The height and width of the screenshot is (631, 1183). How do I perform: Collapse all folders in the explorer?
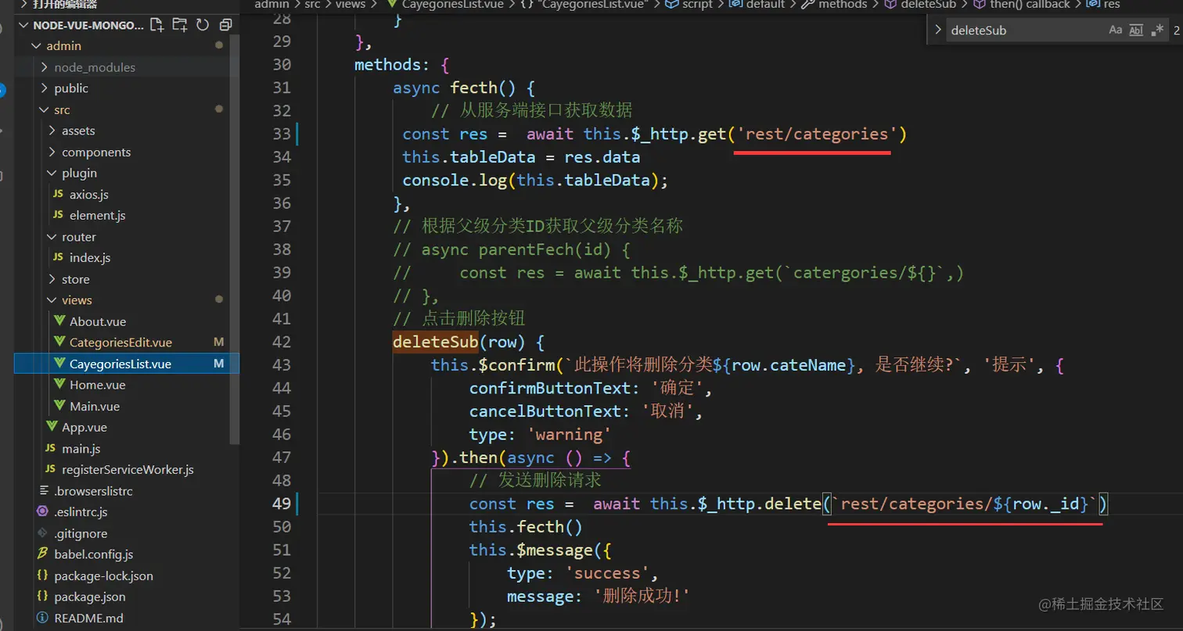tap(225, 24)
